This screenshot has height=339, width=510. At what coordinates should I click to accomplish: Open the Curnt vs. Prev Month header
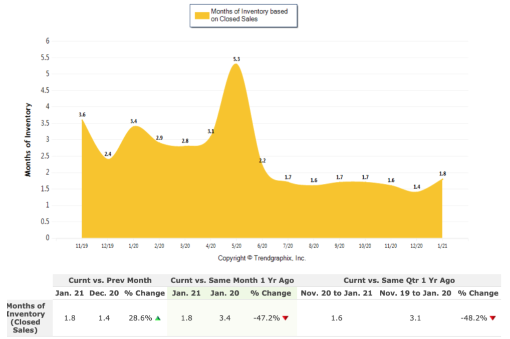[x=110, y=280]
